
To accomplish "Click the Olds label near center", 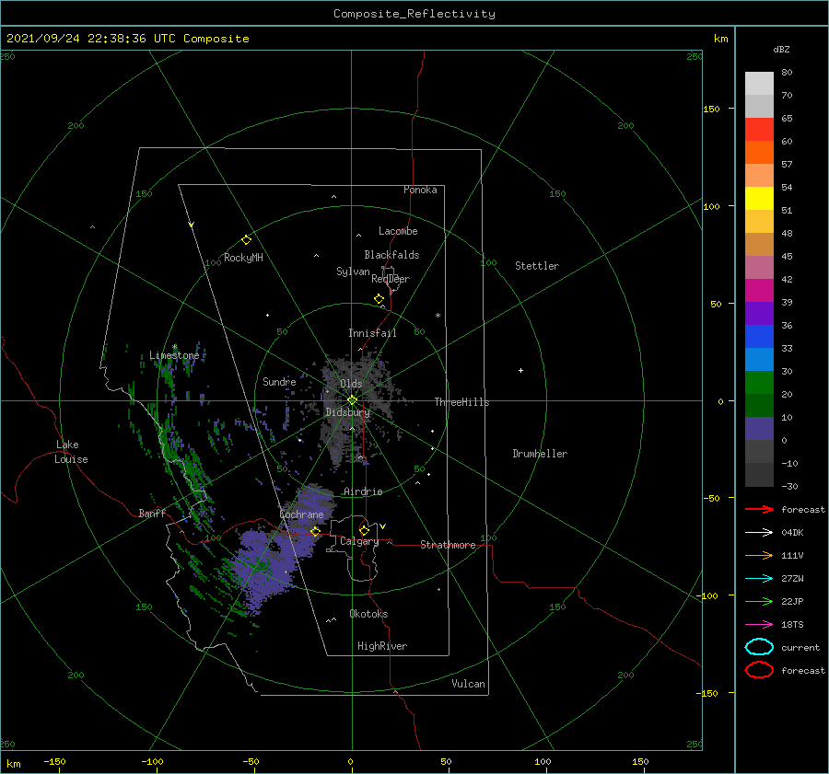I will tap(351, 384).
